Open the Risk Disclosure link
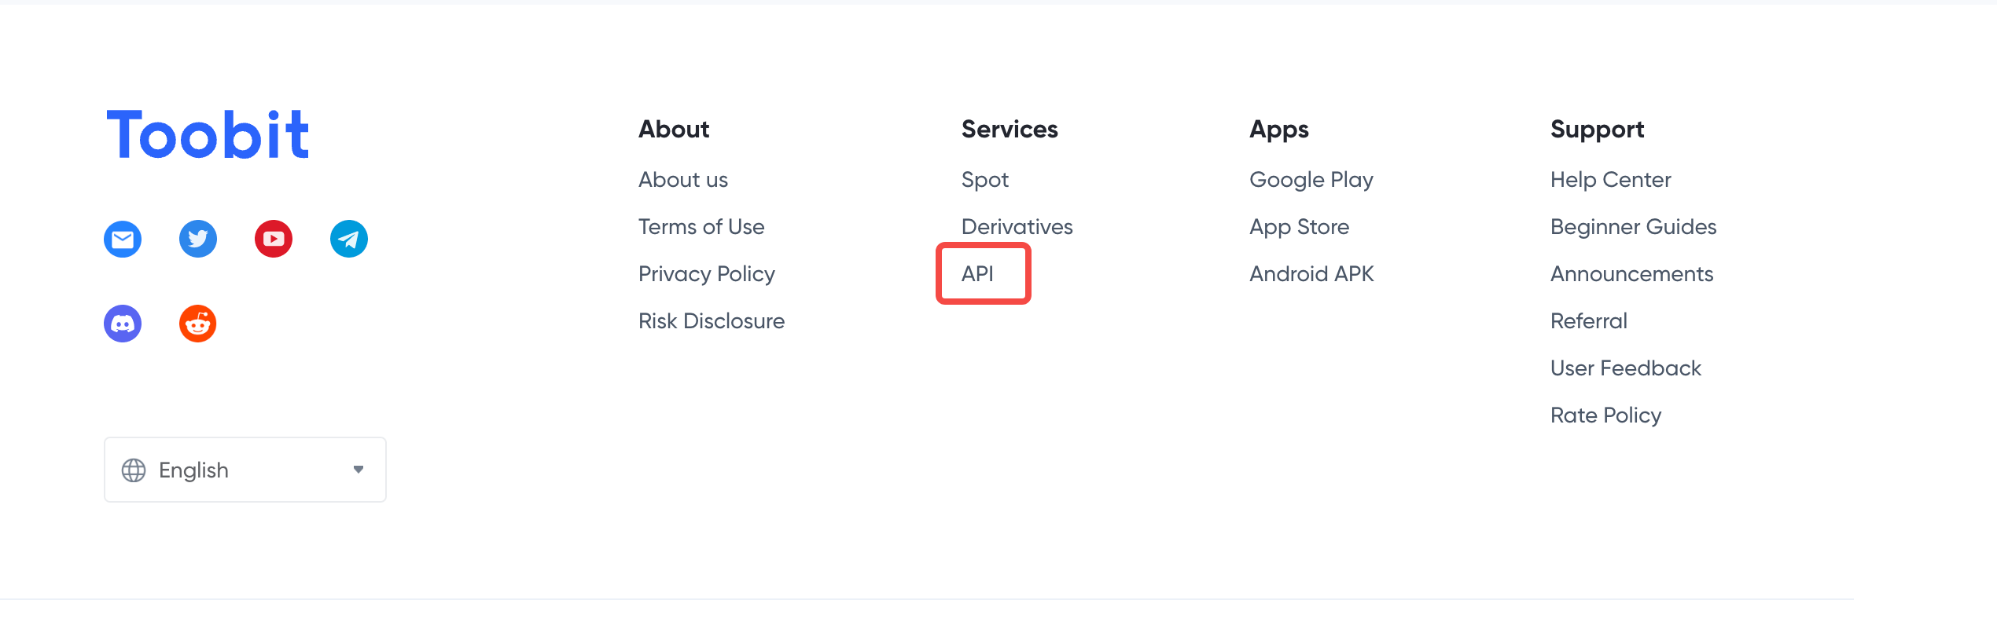 click(x=712, y=321)
